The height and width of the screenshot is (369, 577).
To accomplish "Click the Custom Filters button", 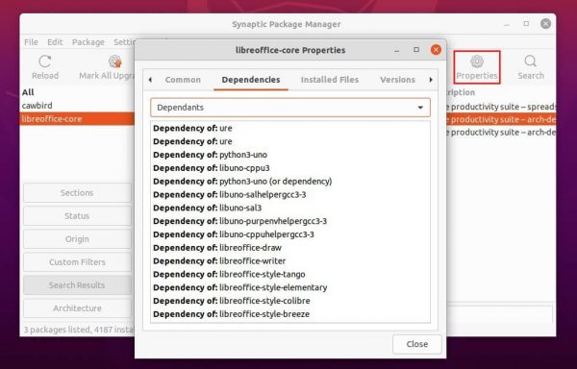I will (77, 262).
